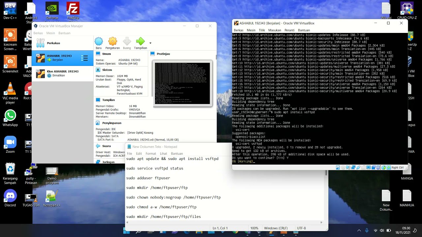This screenshot has height=237, width=422.
Task: Click the line "sudo service vsftpd status" in Notepad
Action: [155, 168]
